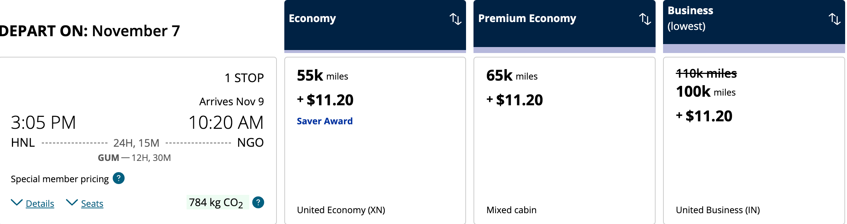
Task: Click the chevron beside Seats
Action: point(72,203)
